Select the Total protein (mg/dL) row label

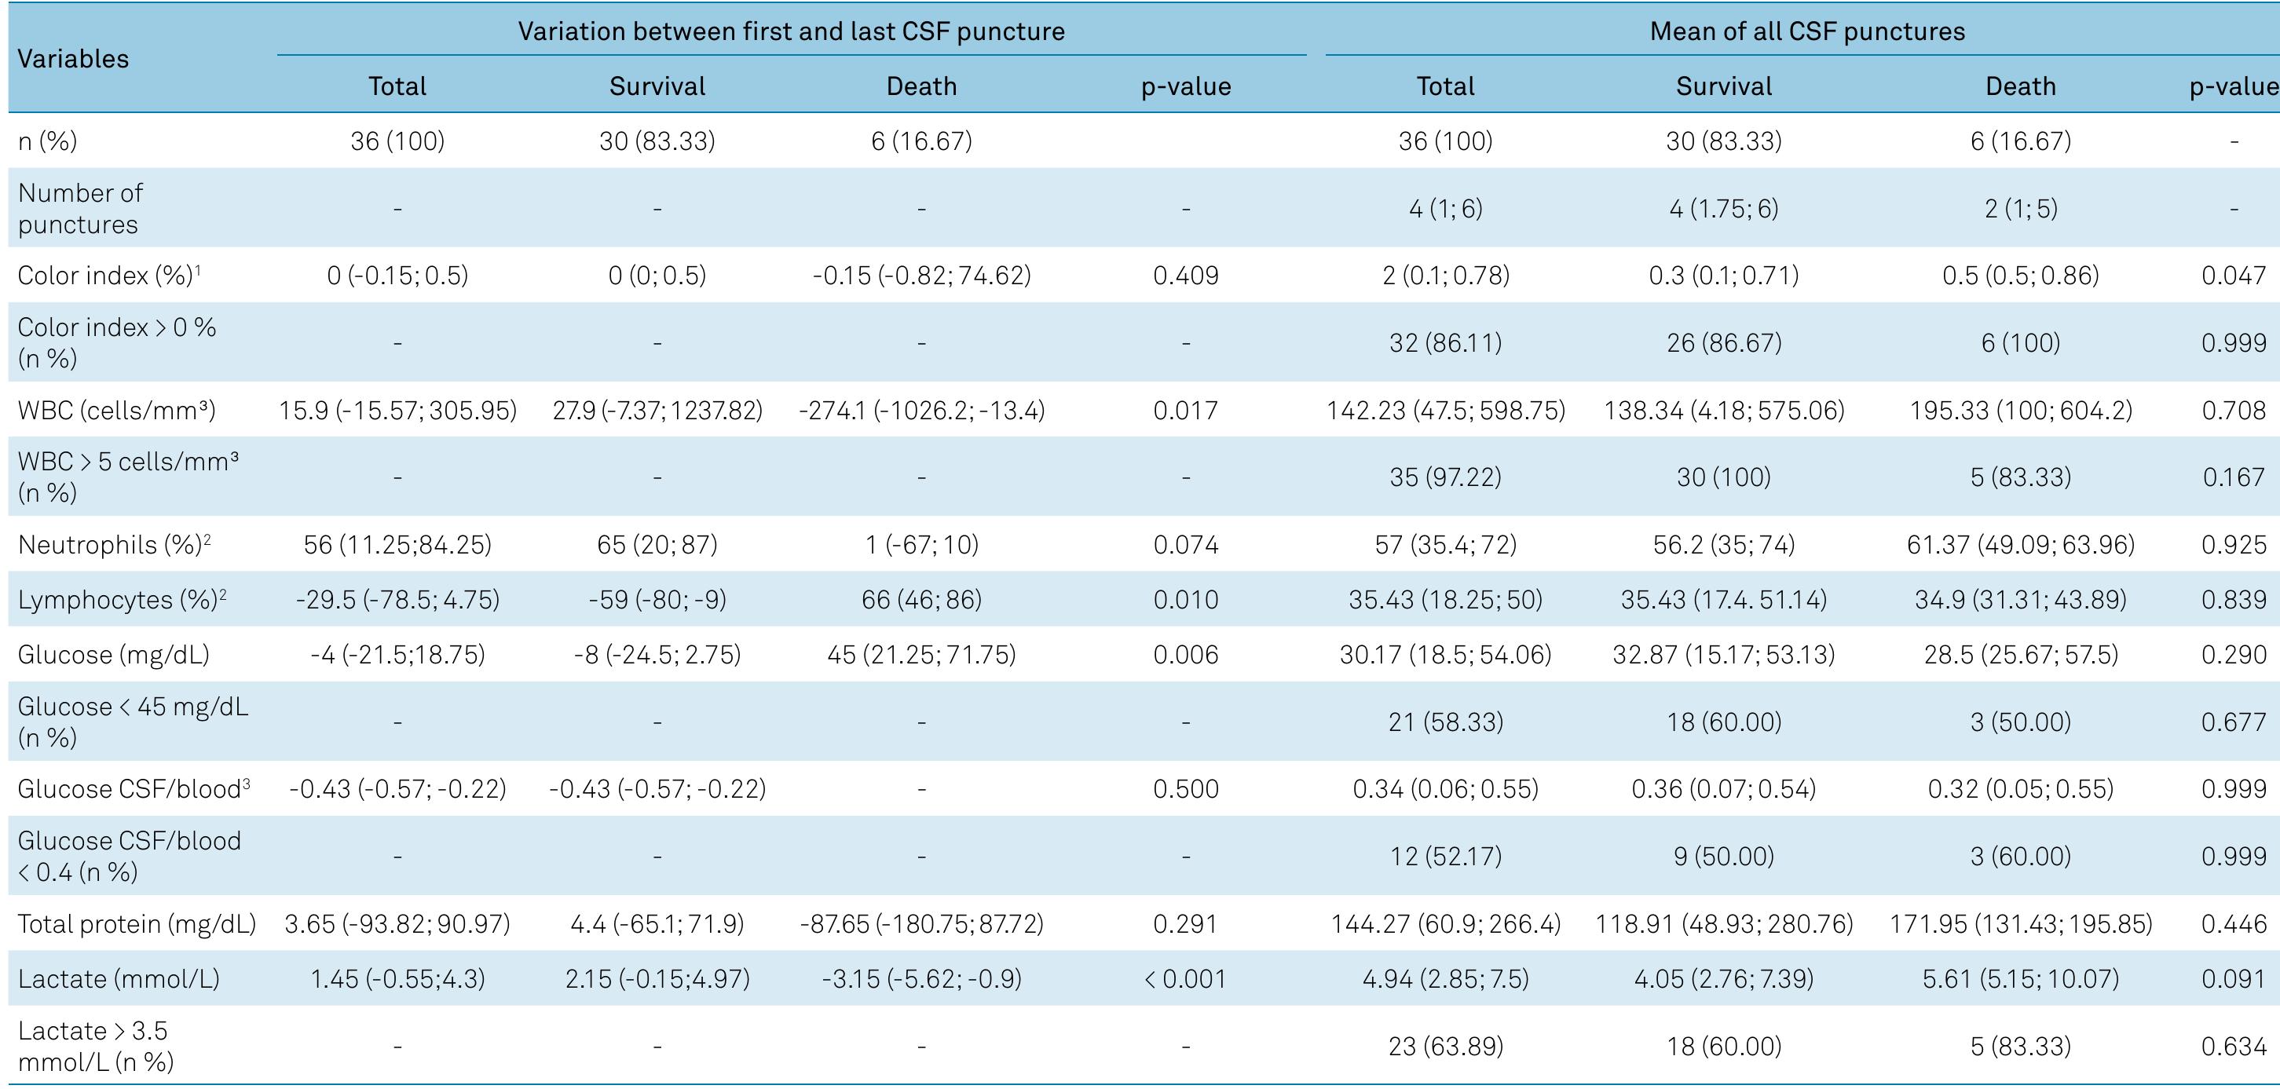point(137,923)
